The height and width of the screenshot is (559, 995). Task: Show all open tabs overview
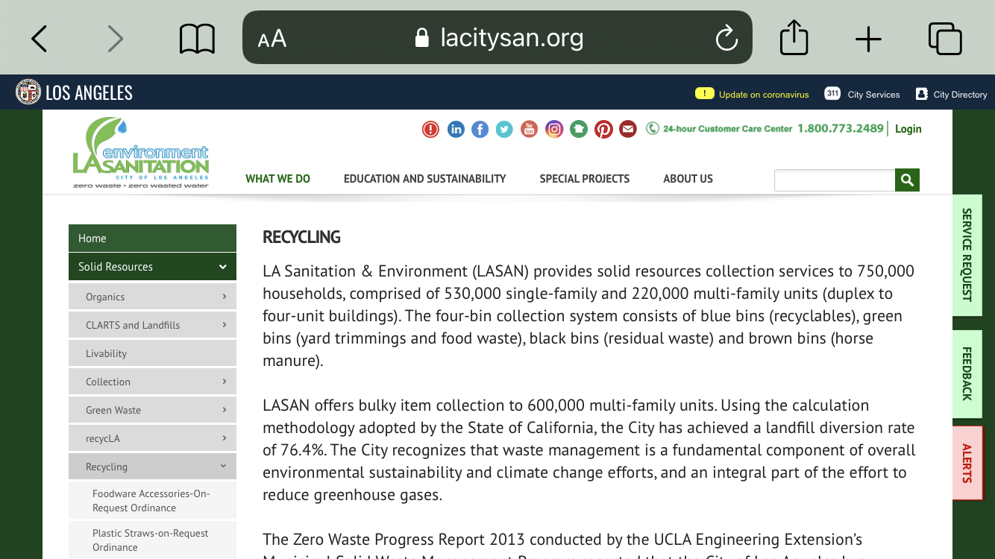[945, 39]
